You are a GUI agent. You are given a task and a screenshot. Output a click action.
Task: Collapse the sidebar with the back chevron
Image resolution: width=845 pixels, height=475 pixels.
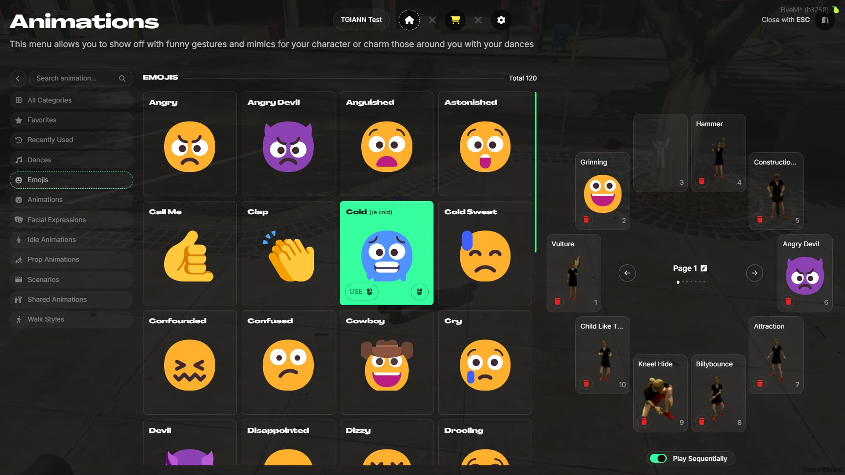click(x=18, y=78)
